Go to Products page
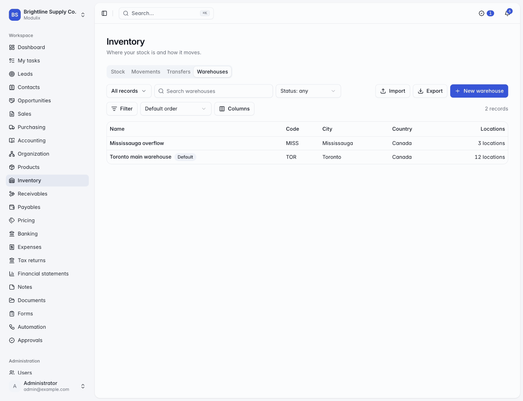This screenshot has height=401, width=523. coord(47,167)
